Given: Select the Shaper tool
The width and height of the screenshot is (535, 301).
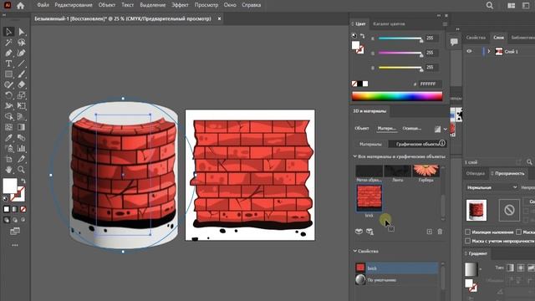Looking at the screenshot, I should pos(8,84).
